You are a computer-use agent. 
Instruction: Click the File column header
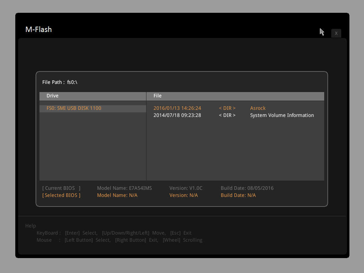tap(157, 96)
